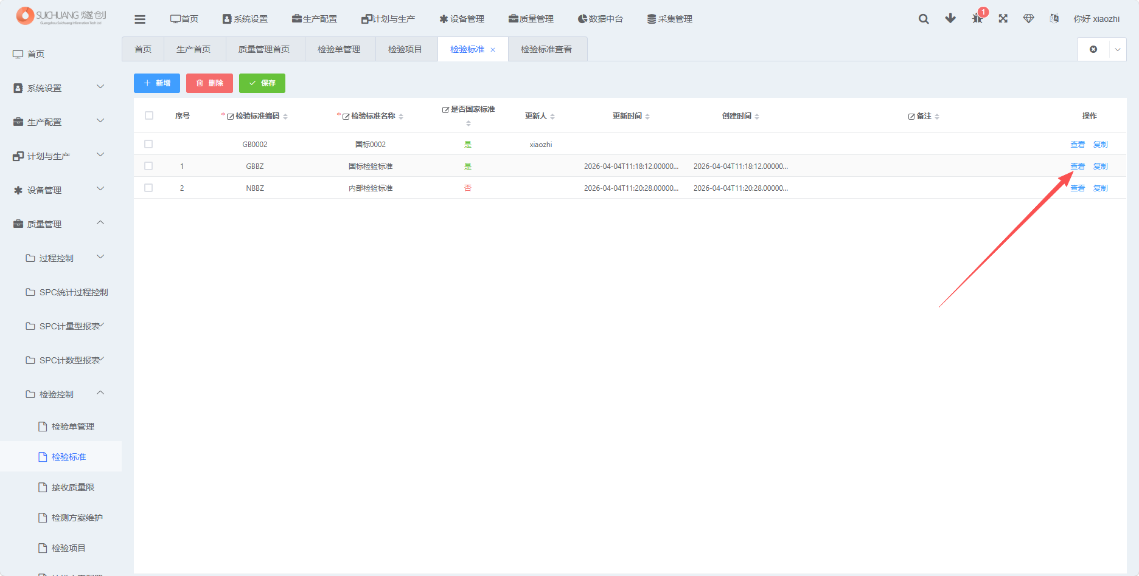
Task: Switch to 检验单管理 tab
Action: click(x=339, y=49)
